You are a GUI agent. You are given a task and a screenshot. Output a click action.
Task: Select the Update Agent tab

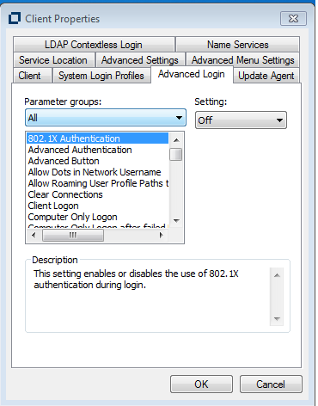266,76
